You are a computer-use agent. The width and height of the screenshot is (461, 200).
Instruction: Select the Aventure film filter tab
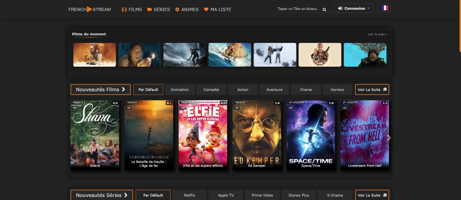click(274, 90)
